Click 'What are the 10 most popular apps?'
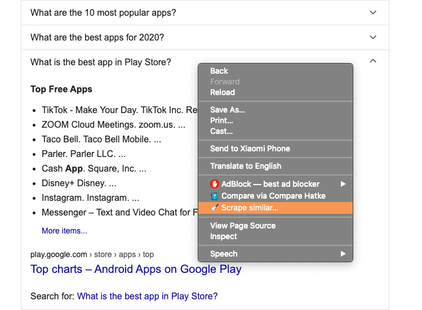 click(103, 12)
